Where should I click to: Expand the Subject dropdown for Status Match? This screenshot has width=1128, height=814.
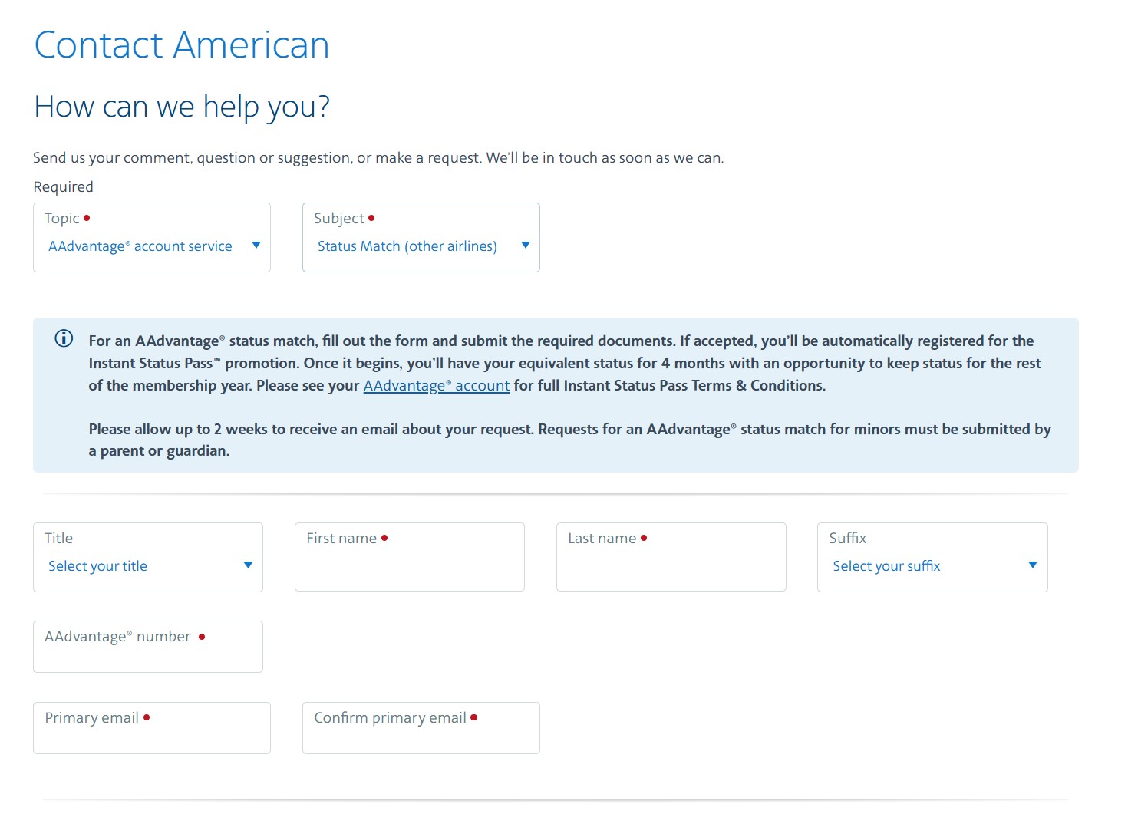pyautogui.click(x=421, y=246)
